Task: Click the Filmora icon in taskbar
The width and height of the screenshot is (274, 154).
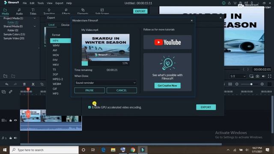Action: [x=143, y=150]
